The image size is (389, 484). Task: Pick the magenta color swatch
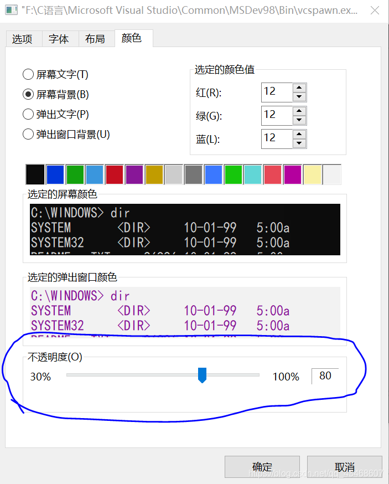pyautogui.click(x=292, y=174)
